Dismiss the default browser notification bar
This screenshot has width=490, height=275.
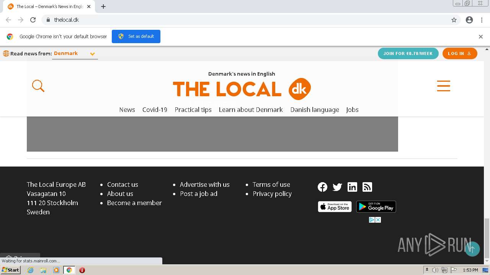click(481, 37)
